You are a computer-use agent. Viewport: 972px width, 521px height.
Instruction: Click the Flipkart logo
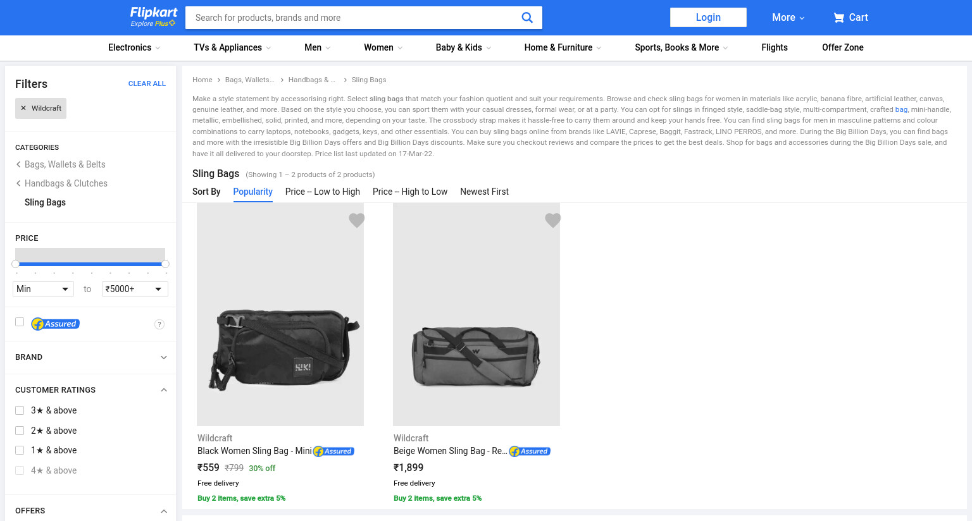coord(153,12)
